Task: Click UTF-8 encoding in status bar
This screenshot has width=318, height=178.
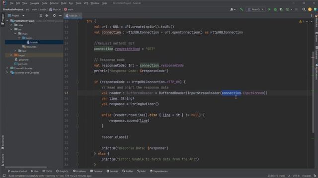Action: [296, 176]
